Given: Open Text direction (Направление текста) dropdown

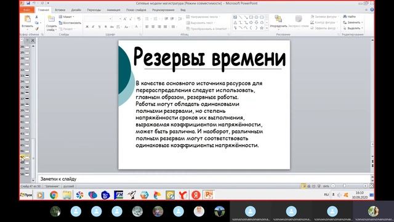Looking at the screenshot, I should pos(203,17).
